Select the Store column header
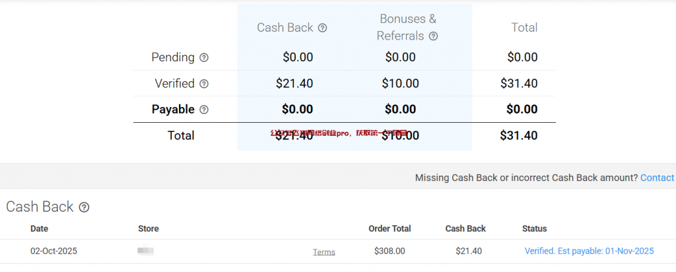The image size is (676, 272). pyautogui.click(x=148, y=228)
